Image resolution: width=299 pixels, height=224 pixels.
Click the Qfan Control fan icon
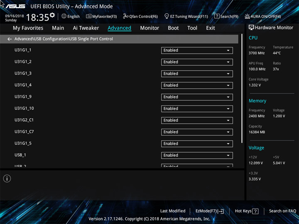click(125, 16)
